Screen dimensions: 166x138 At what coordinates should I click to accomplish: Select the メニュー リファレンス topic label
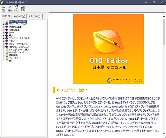pos(18,44)
